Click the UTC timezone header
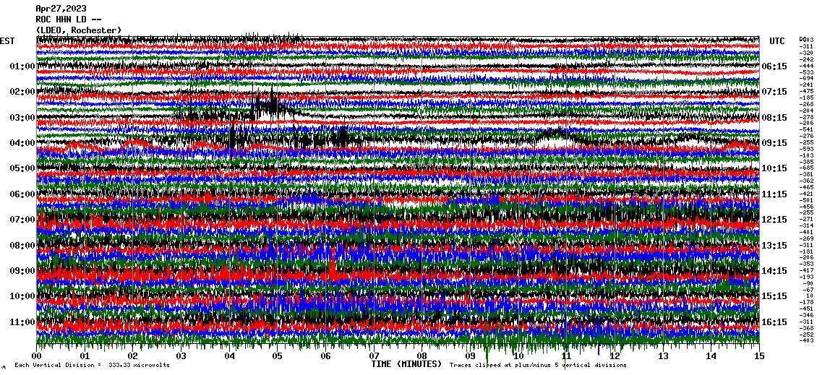 click(x=777, y=41)
